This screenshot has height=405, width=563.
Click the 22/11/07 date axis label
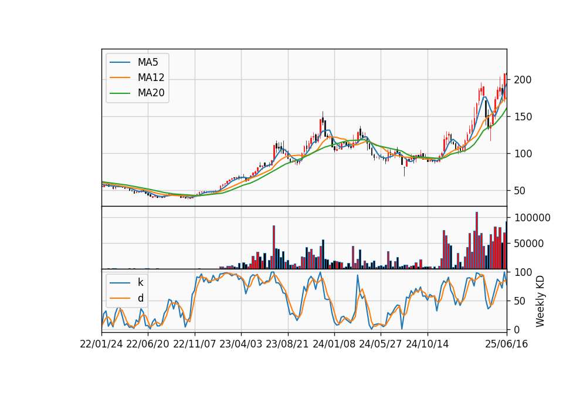click(195, 344)
